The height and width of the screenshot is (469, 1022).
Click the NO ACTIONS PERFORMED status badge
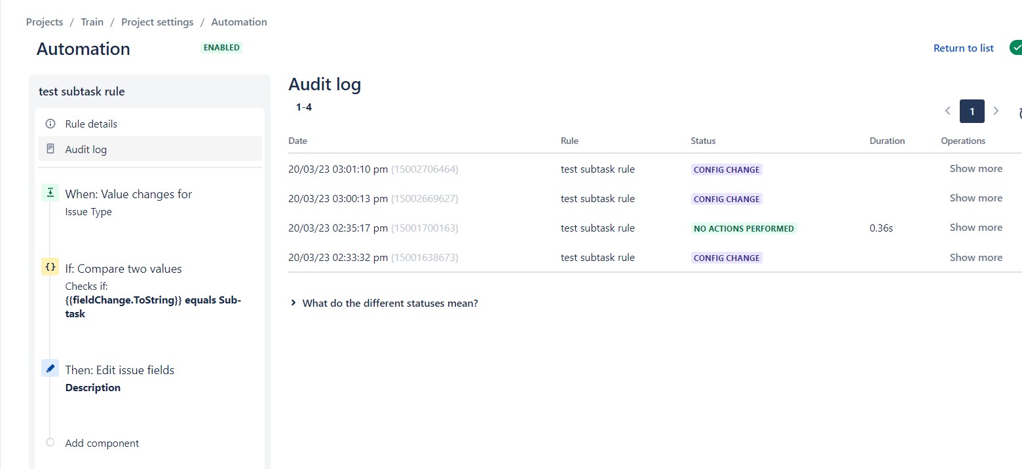[744, 229]
